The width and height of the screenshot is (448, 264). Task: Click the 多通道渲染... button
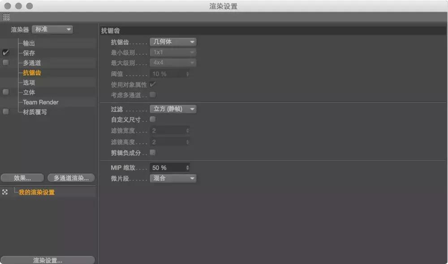click(72, 177)
